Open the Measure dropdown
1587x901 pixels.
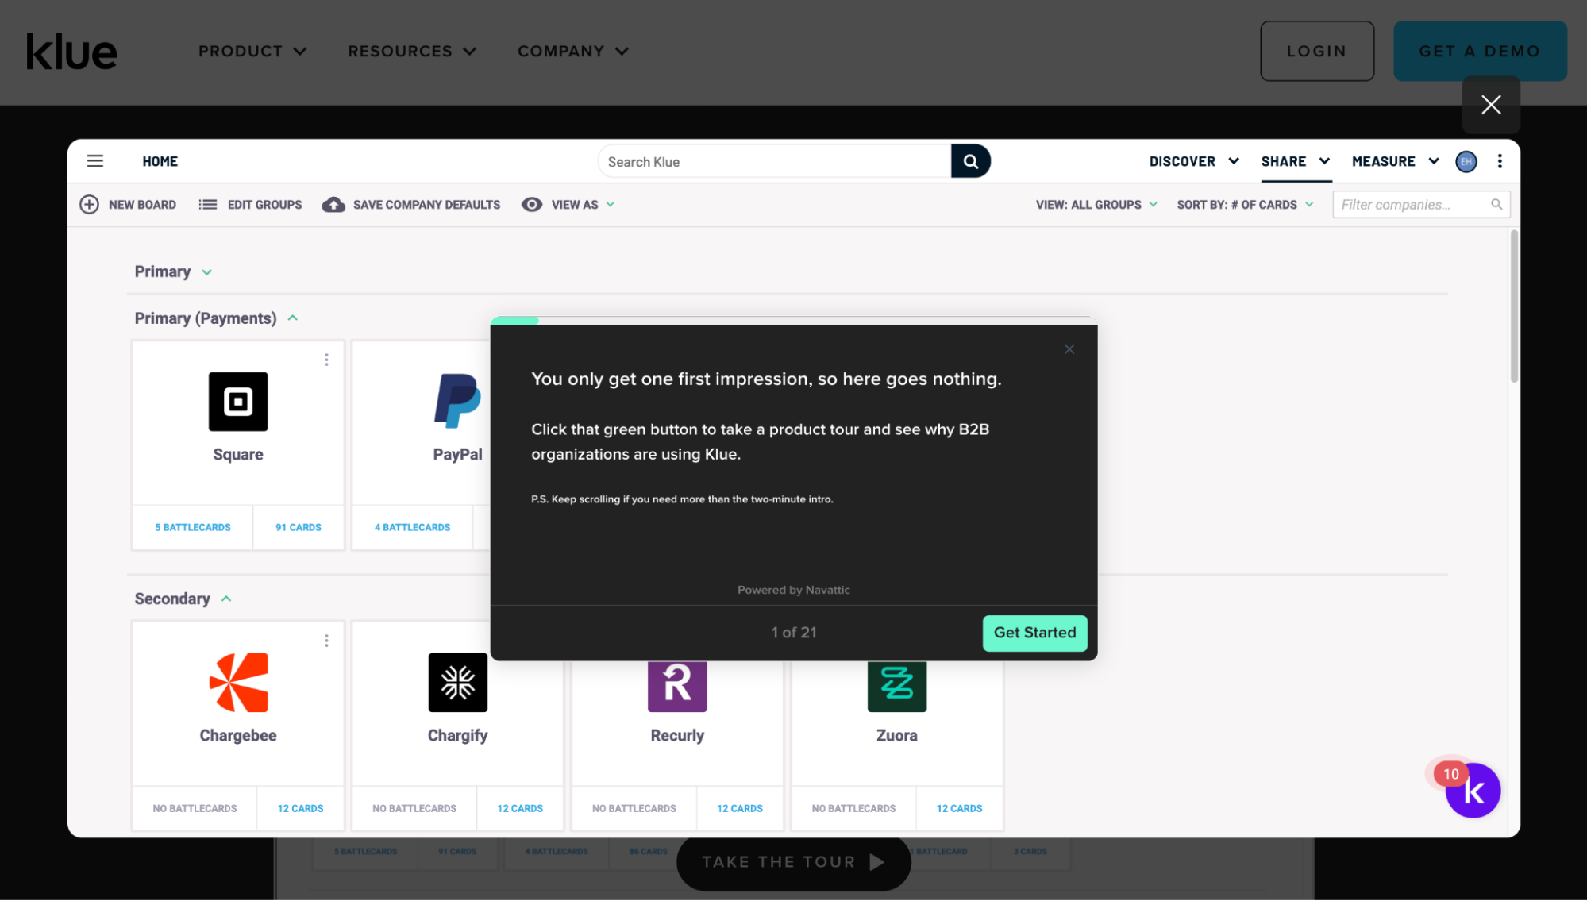click(x=1396, y=161)
